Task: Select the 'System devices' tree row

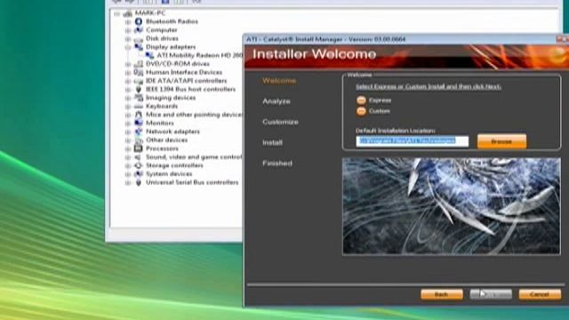Action: (x=169, y=174)
